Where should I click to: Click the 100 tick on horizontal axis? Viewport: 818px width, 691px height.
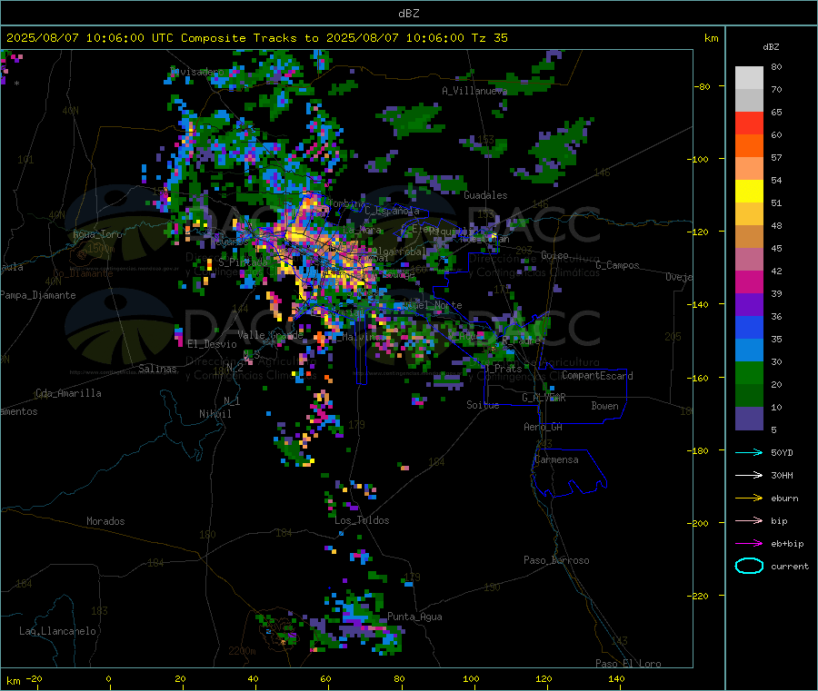(471, 678)
